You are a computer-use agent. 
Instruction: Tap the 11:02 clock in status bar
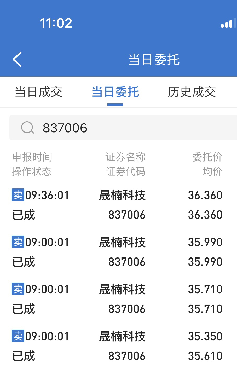[56, 23]
